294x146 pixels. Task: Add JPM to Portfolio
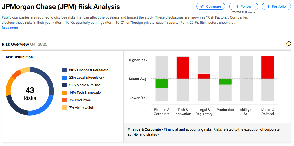tap(276, 6)
